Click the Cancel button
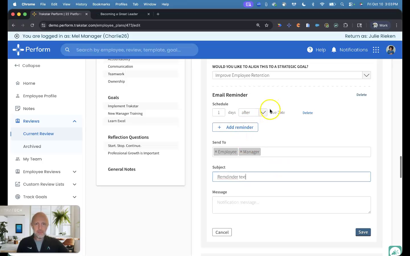Image resolution: width=410 pixels, height=256 pixels. (x=222, y=232)
